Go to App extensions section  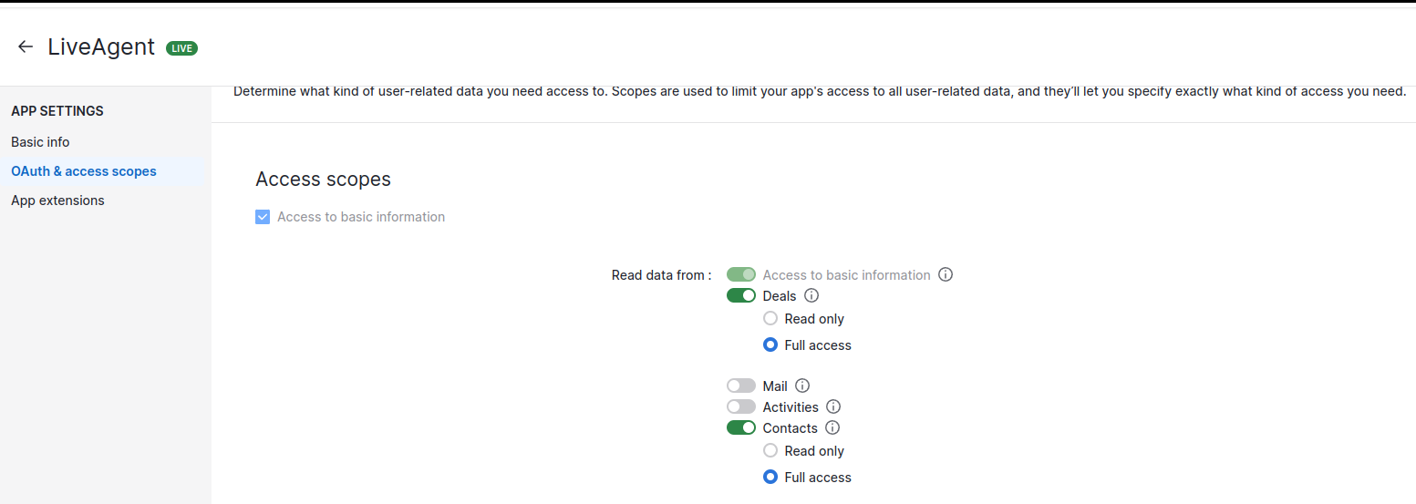tap(57, 201)
